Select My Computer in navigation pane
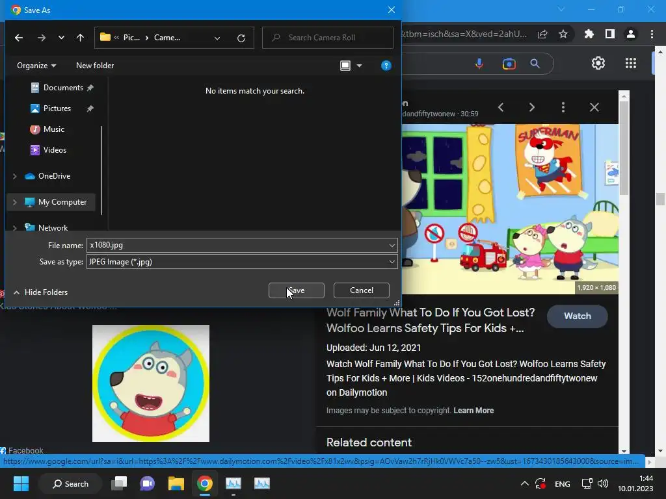666x499 pixels. pos(62,202)
